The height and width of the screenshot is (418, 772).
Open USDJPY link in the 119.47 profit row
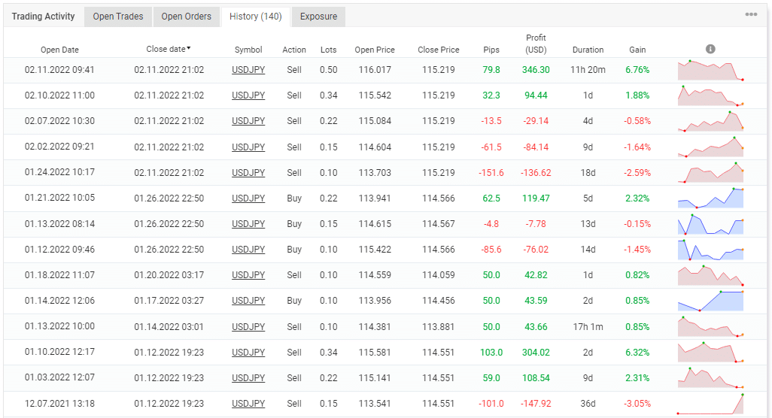pos(248,198)
